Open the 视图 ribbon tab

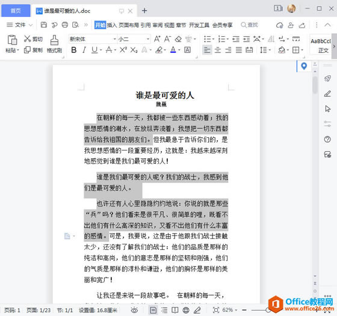[x=169, y=25]
